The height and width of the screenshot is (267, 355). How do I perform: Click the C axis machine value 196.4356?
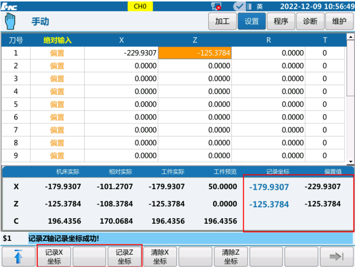coord(65,221)
